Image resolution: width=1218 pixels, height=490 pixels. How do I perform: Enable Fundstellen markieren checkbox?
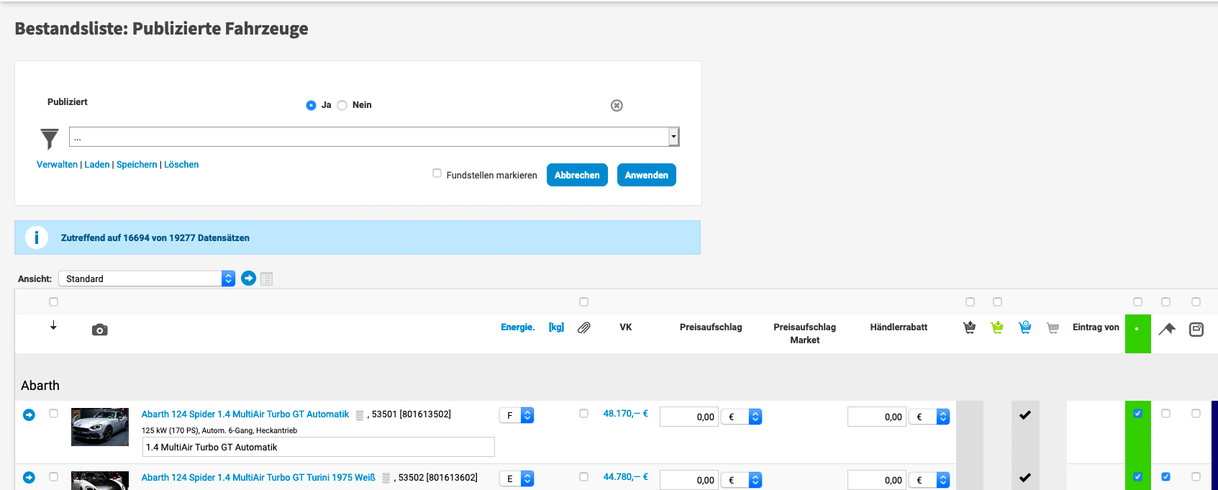click(437, 173)
